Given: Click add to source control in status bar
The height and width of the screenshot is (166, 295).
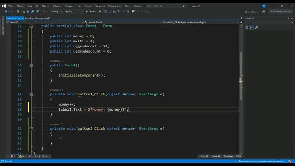Looking at the screenshot, I should [x=260, y=161].
